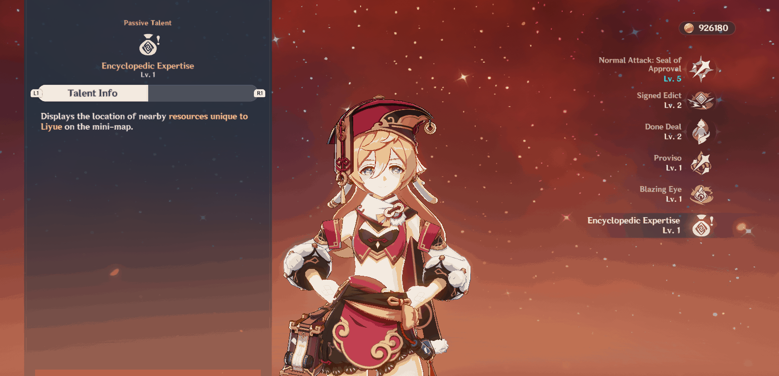Image resolution: width=779 pixels, height=376 pixels.
Task: Open the Signed Edict skill icon
Action: [x=701, y=100]
